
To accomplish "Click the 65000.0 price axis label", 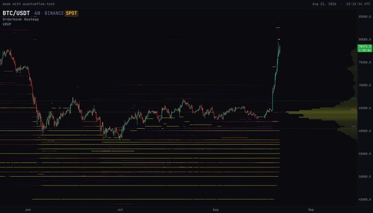I will pyautogui.click(x=365, y=108).
